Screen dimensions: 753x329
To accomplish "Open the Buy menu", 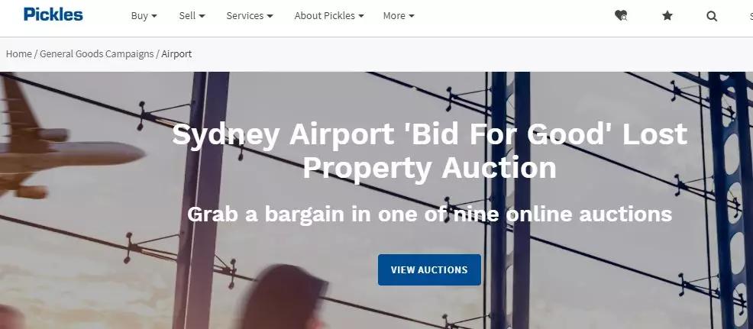I will click(x=144, y=16).
